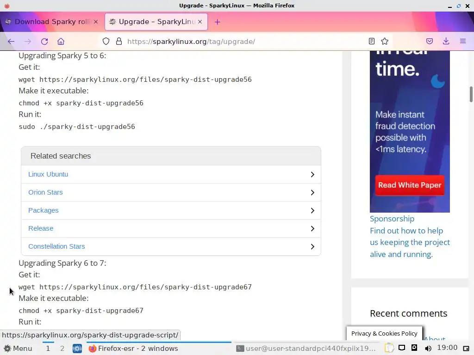This screenshot has height=355, width=474.
Task: Click the Upgrading Sparky 5 to 6 text
Action: (x=62, y=55)
